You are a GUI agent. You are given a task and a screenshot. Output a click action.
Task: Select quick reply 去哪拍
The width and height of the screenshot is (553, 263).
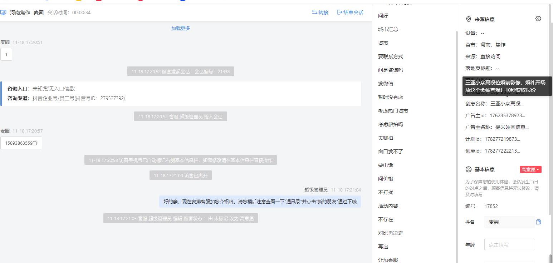386,138
